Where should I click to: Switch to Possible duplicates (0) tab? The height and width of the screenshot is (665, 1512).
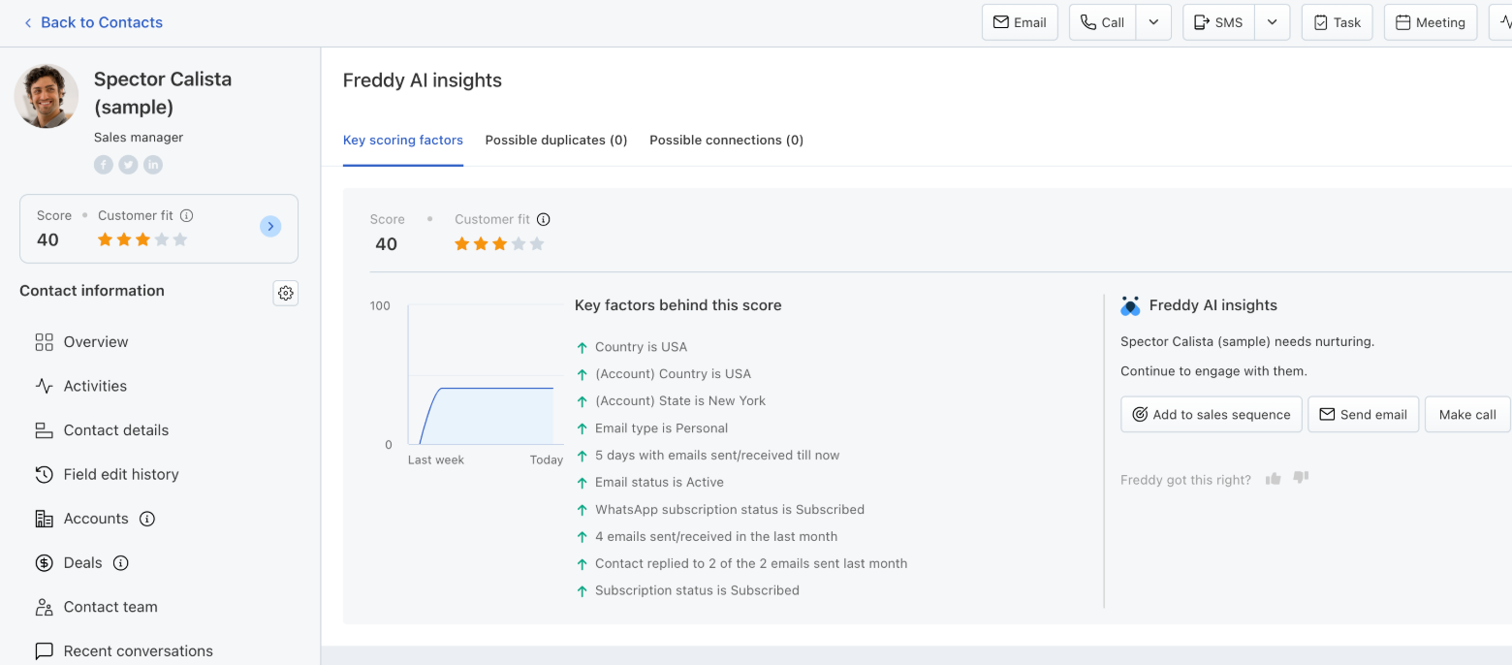coord(556,141)
